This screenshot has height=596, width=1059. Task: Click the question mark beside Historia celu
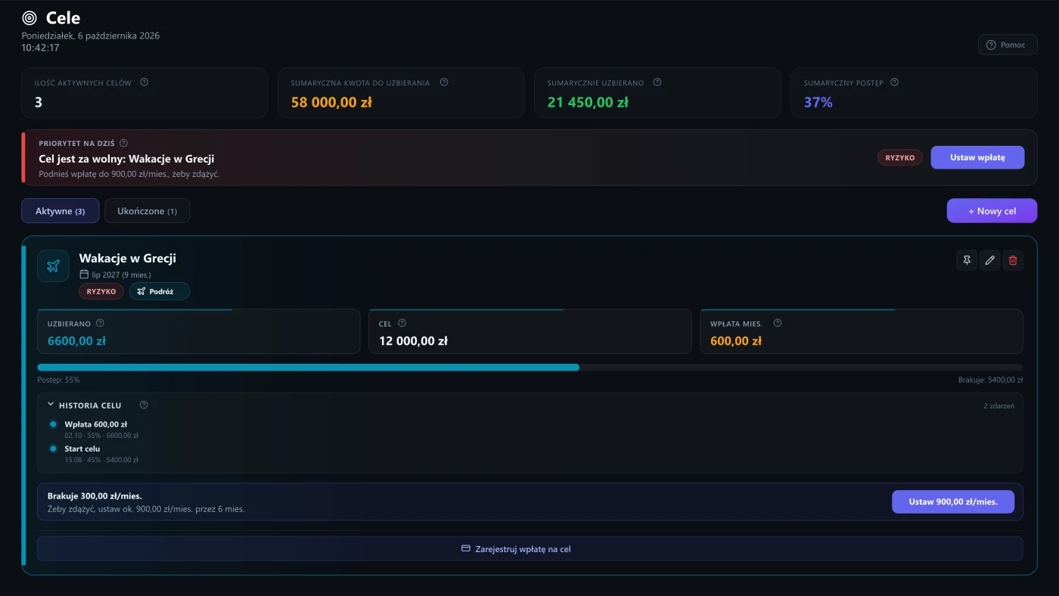[x=144, y=405]
